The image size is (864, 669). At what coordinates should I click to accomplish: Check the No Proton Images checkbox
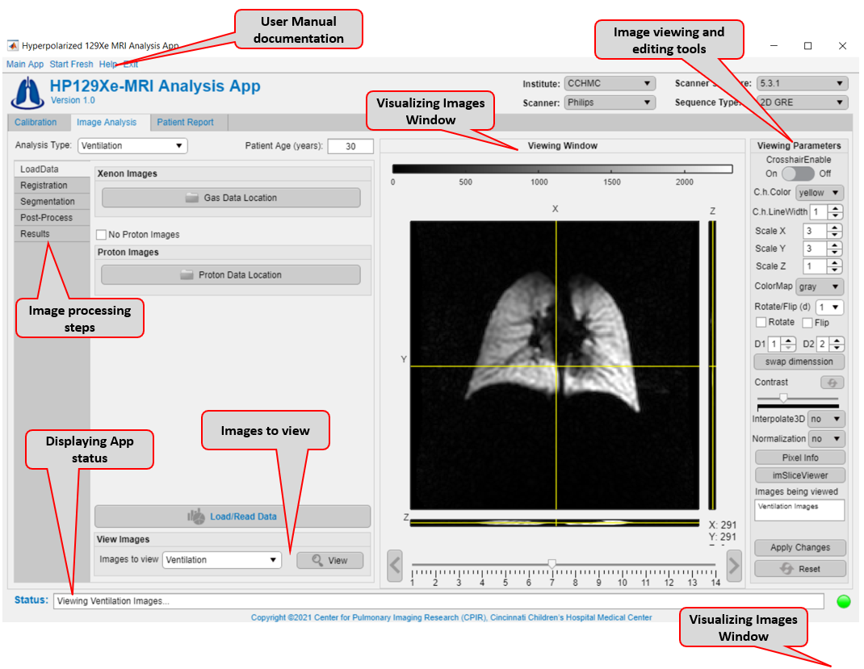click(x=102, y=235)
